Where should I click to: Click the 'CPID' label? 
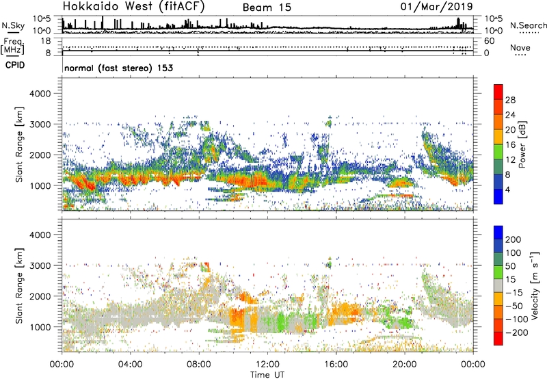pyautogui.click(x=15, y=65)
